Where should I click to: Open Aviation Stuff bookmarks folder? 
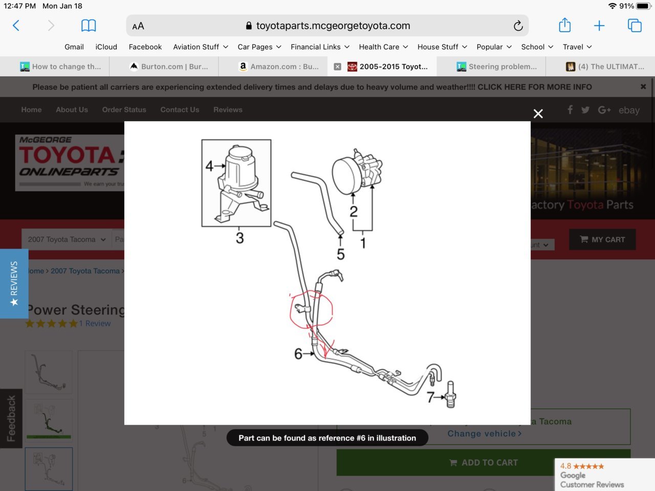tap(201, 47)
